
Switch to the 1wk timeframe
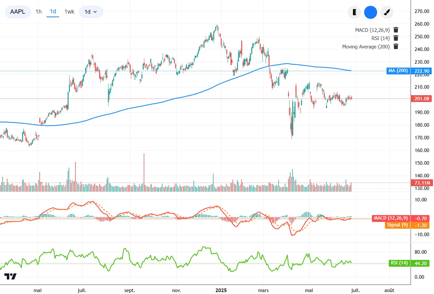click(x=69, y=12)
